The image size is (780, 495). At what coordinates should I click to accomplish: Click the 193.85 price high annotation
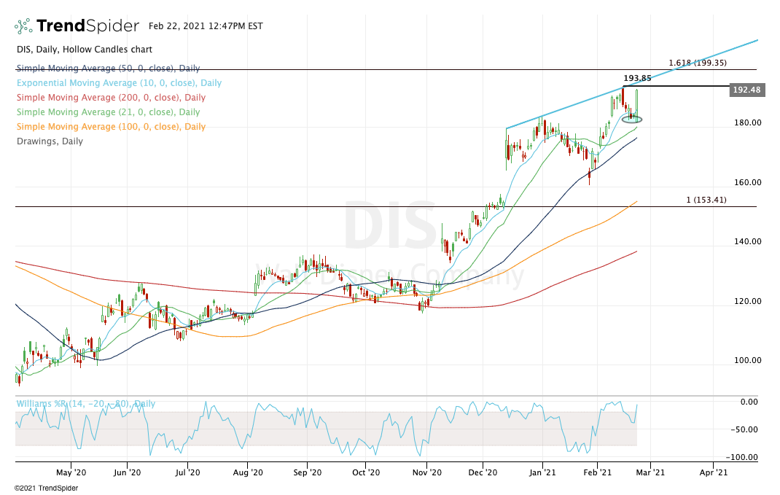coord(637,78)
